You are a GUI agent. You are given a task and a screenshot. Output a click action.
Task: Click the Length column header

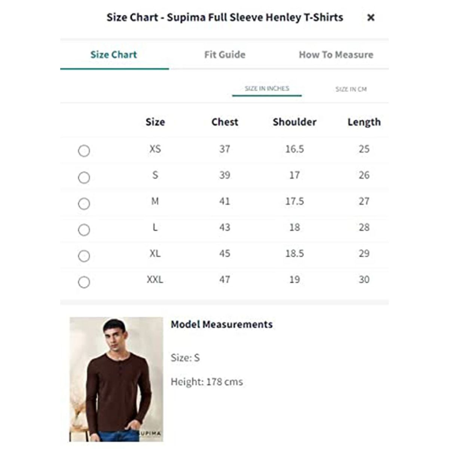coord(364,122)
